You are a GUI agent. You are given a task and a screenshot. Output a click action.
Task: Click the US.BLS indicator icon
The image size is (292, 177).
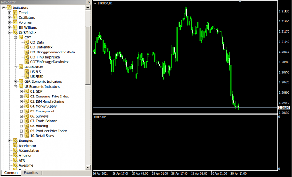(27, 72)
